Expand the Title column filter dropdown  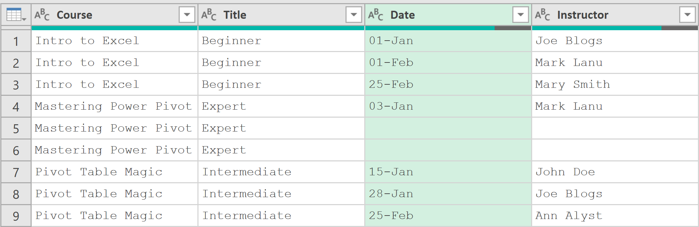click(354, 15)
